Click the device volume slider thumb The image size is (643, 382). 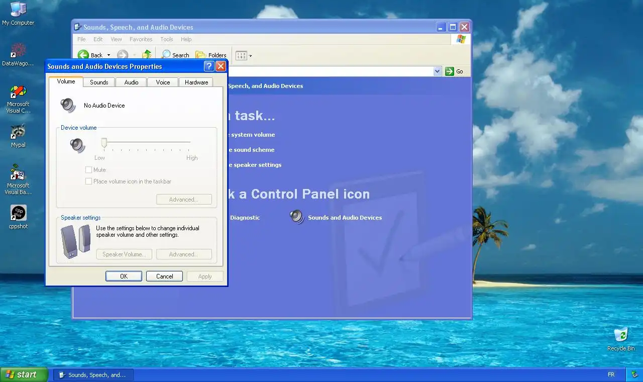pos(104,143)
